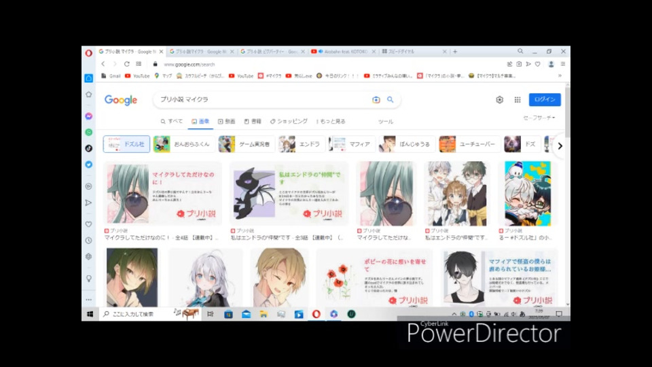Select the マフィア suggestion chip

click(x=352, y=144)
